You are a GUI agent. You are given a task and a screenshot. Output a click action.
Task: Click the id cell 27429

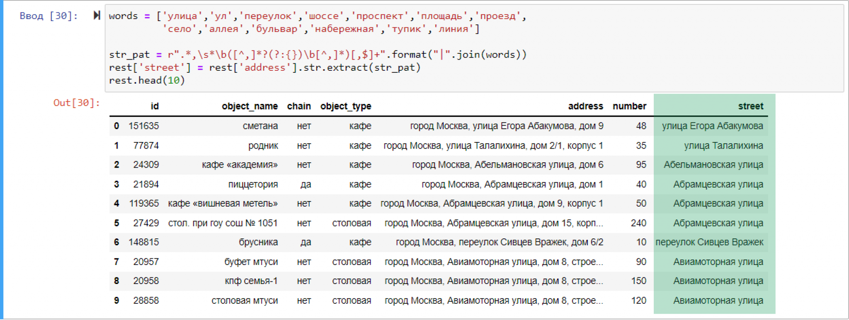coord(146,223)
